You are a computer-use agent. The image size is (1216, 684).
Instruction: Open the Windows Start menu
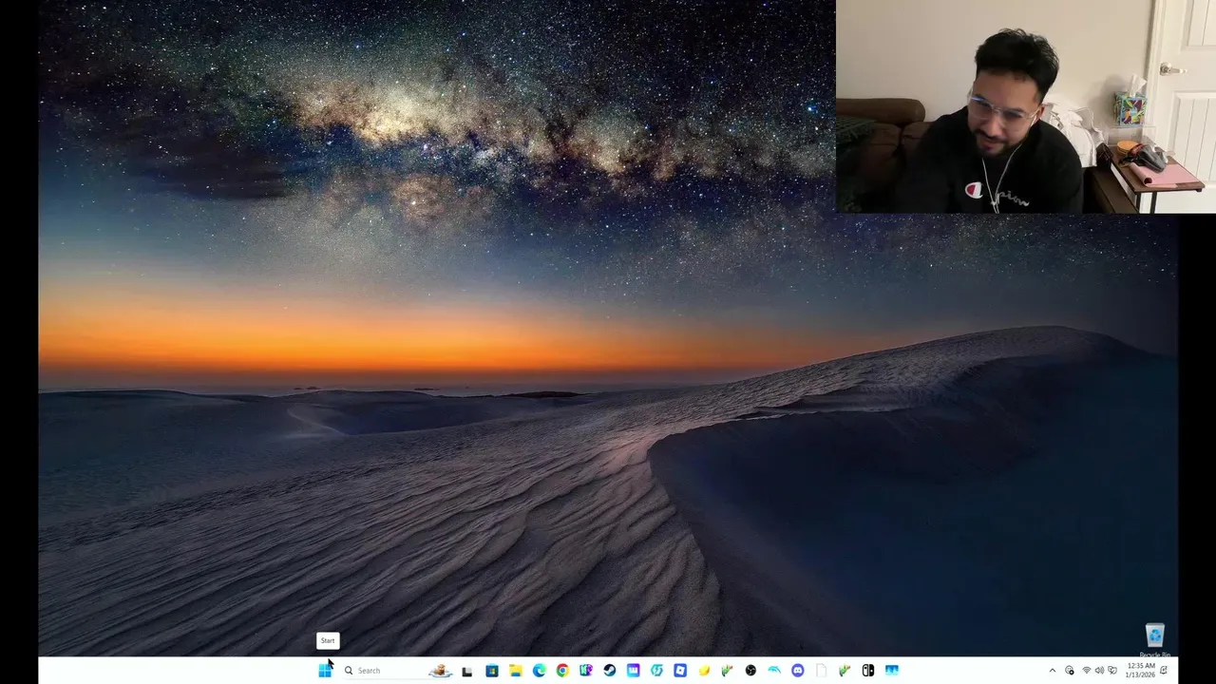(x=325, y=671)
